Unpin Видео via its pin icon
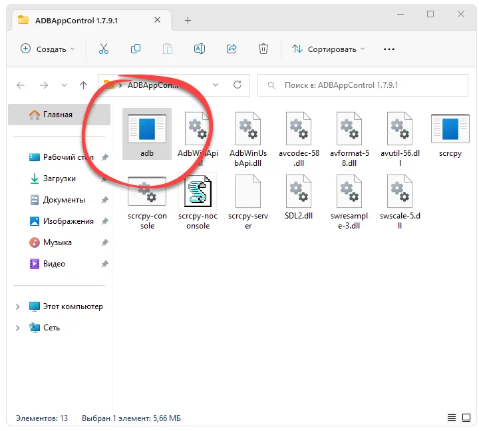Image resolution: width=479 pixels, height=431 pixels. pos(105,264)
